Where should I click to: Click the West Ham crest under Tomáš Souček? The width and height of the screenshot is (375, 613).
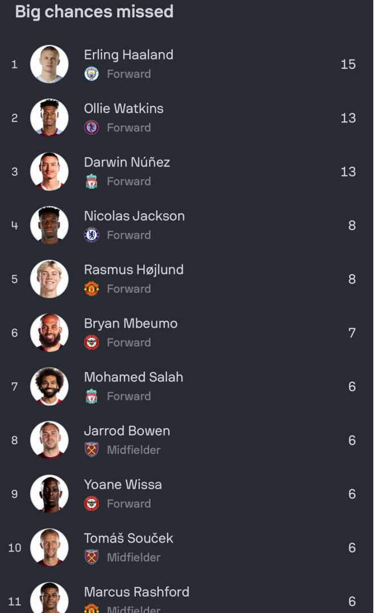click(91, 557)
